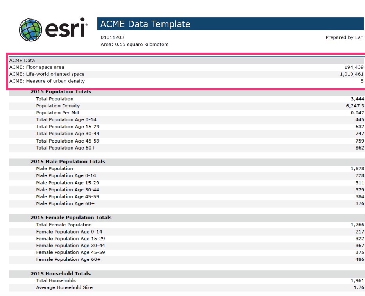Image resolution: width=365 pixels, height=296 pixels.
Task: Select 'Total Female Population' label
Action: click(64, 225)
